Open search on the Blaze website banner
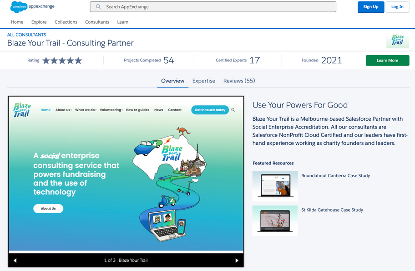 click(x=232, y=110)
